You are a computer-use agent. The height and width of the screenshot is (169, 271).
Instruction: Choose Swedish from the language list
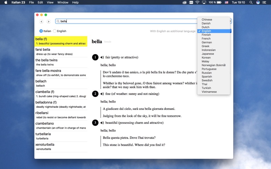[214, 80]
